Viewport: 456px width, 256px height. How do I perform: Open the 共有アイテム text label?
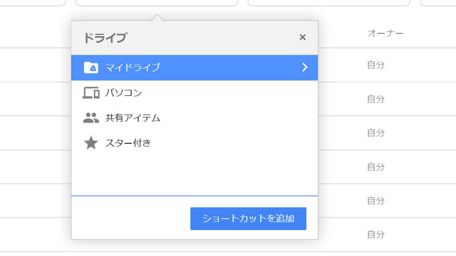coord(133,118)
